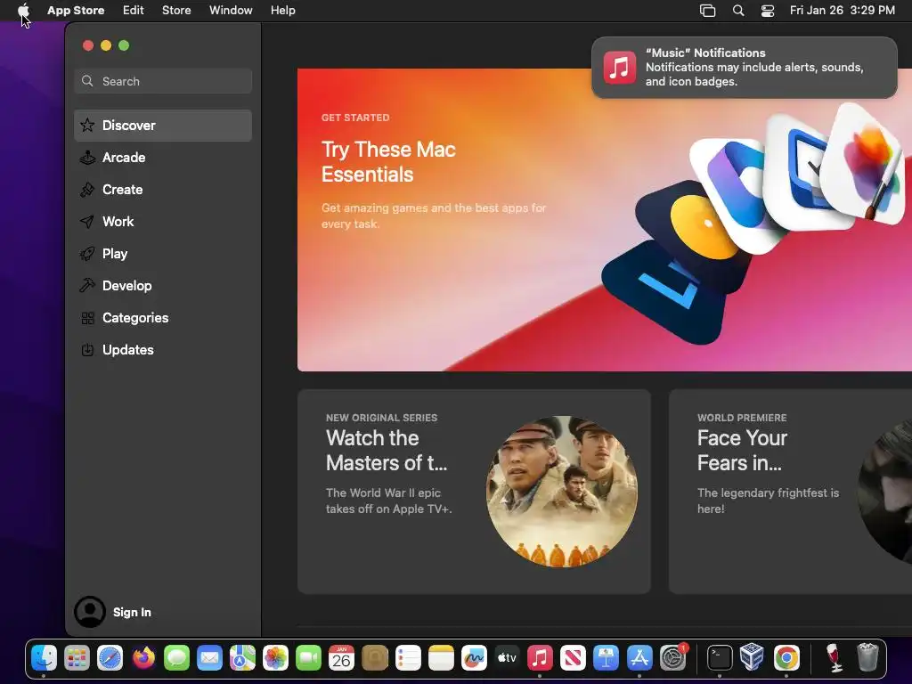Open Keynote from the Dock
The width and height of the screenshot is (912, 684).
coord(606,658)
